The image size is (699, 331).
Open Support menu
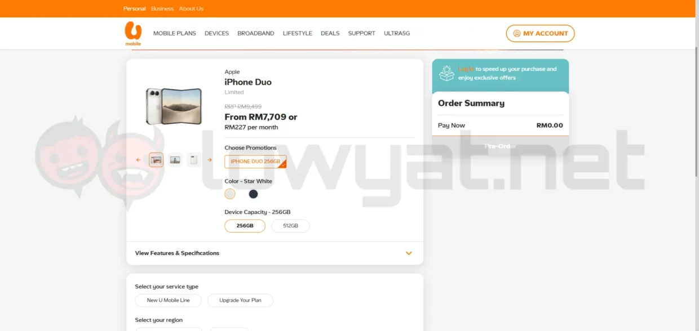click(362, 33)
